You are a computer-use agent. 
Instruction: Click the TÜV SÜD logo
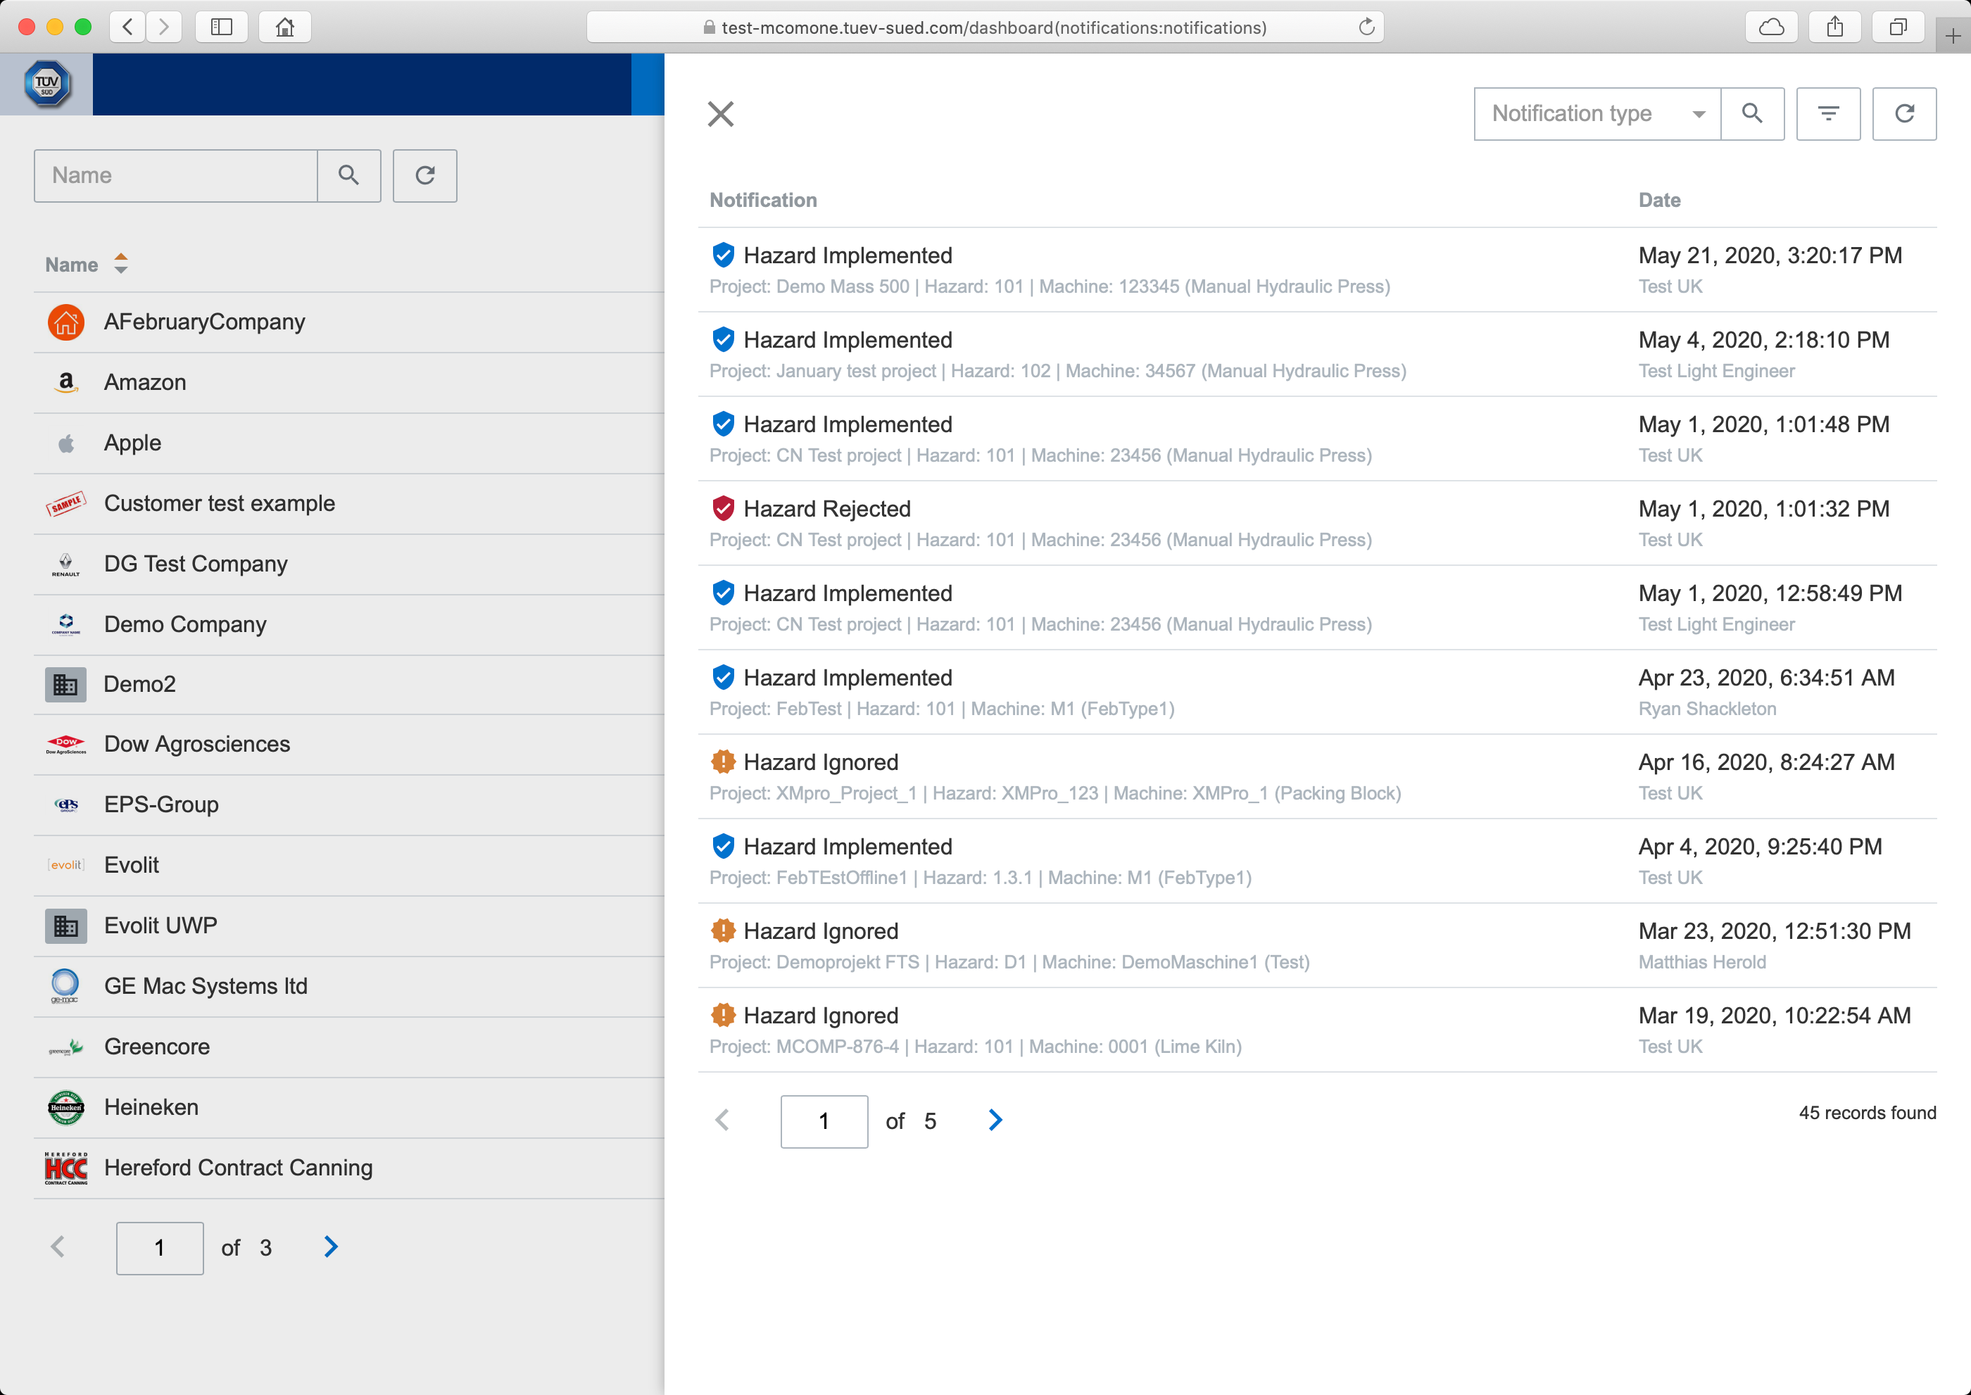(46, 84)
